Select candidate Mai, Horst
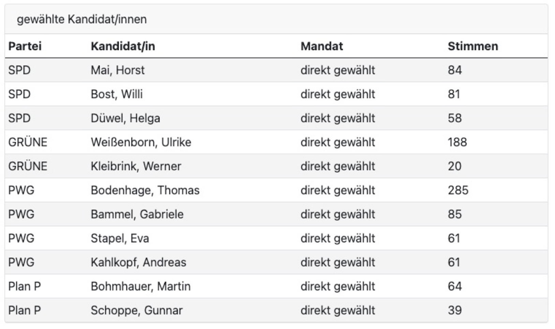The height and width of the screenshot is (329, 555). [118, 70]
